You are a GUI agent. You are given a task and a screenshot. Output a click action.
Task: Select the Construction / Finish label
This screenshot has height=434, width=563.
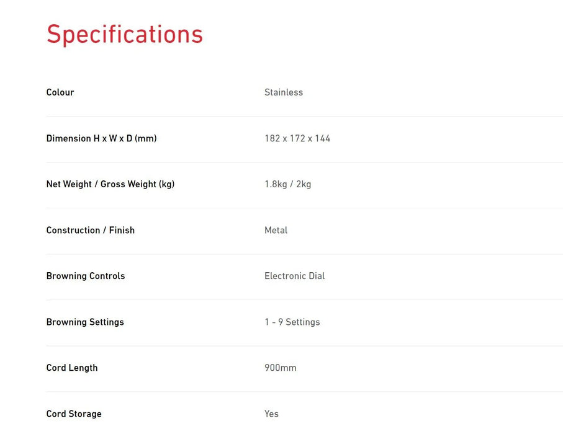click(x=91, y=230)
